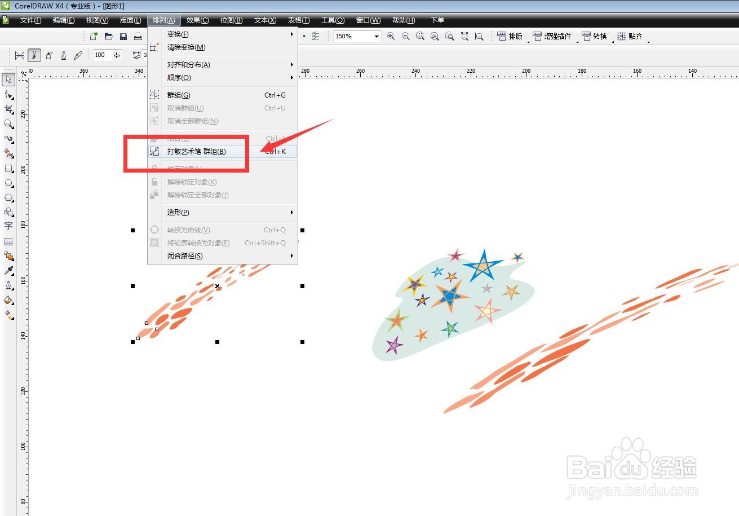Select the Pressure pen mode

tap(78, 55)
